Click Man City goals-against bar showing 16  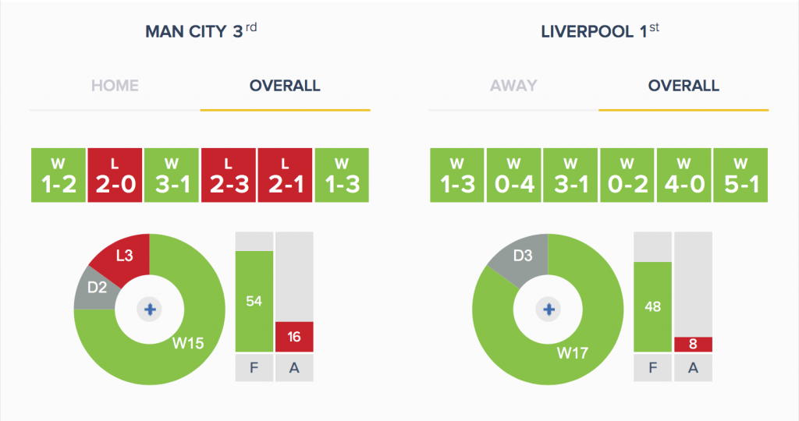click(x=294, y=337)
